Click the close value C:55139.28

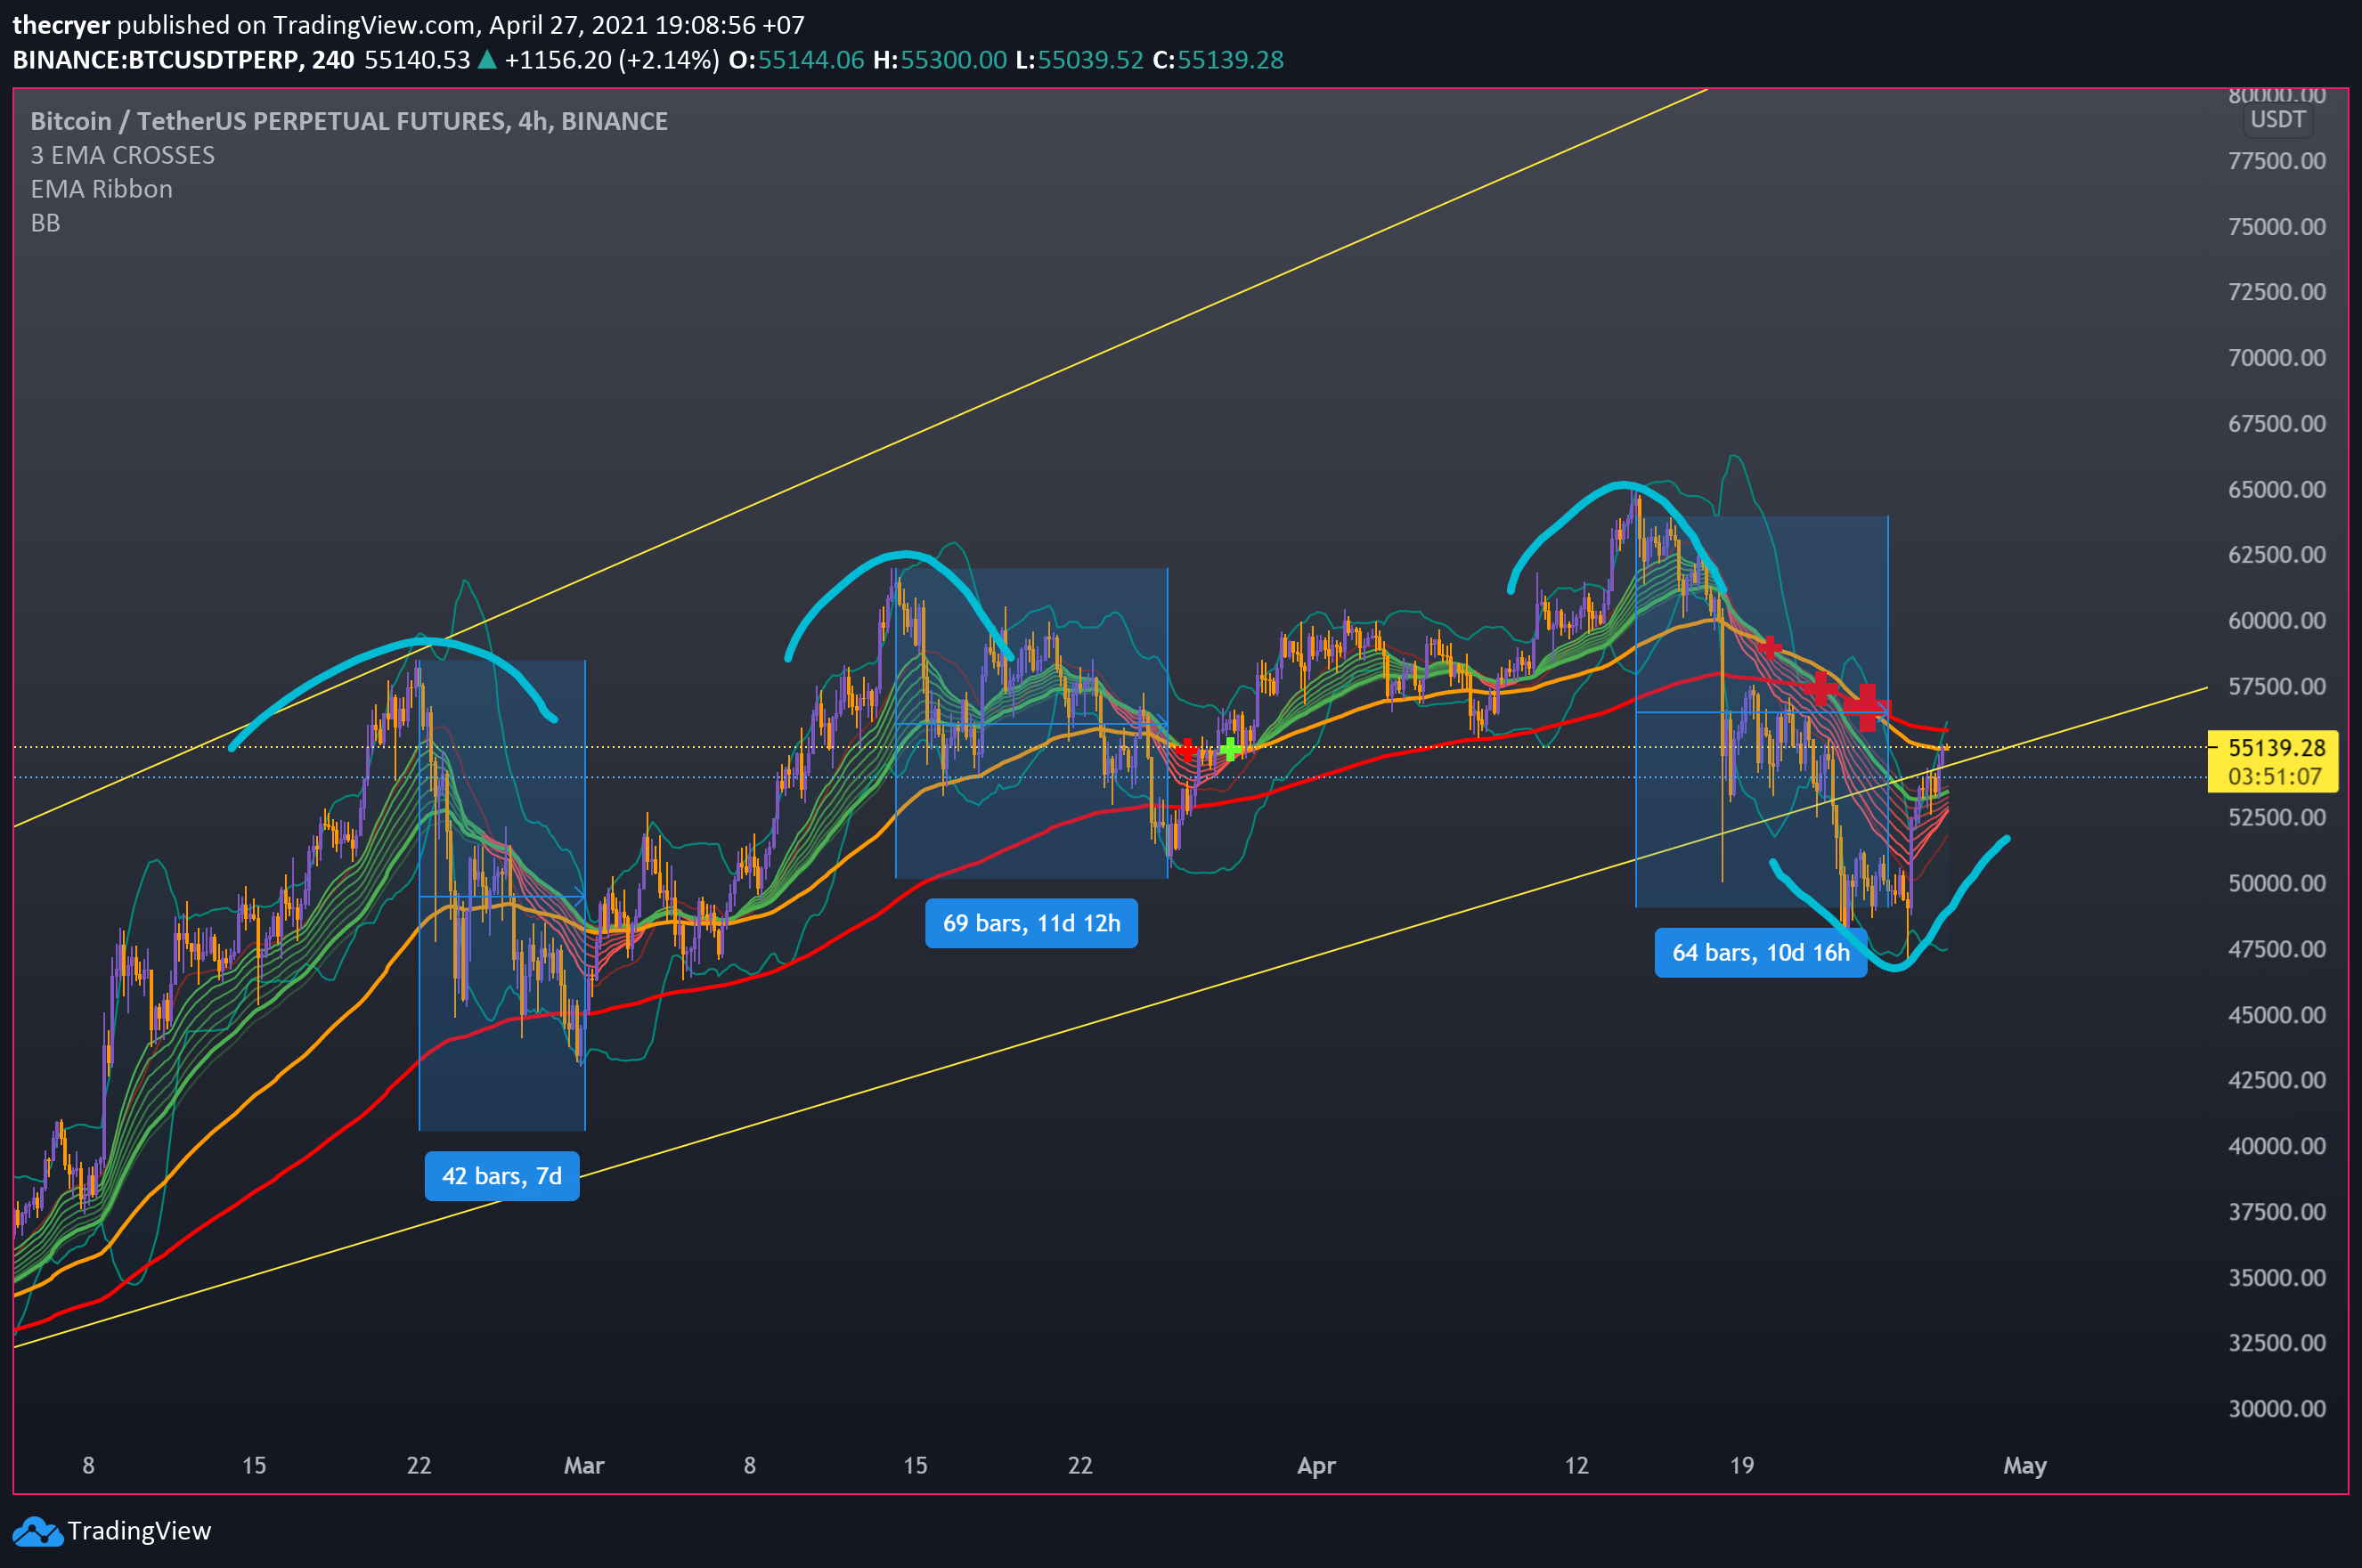[1218, 60]
